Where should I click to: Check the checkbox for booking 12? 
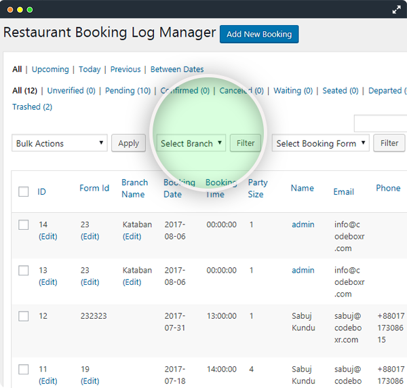tap(23, 316)
